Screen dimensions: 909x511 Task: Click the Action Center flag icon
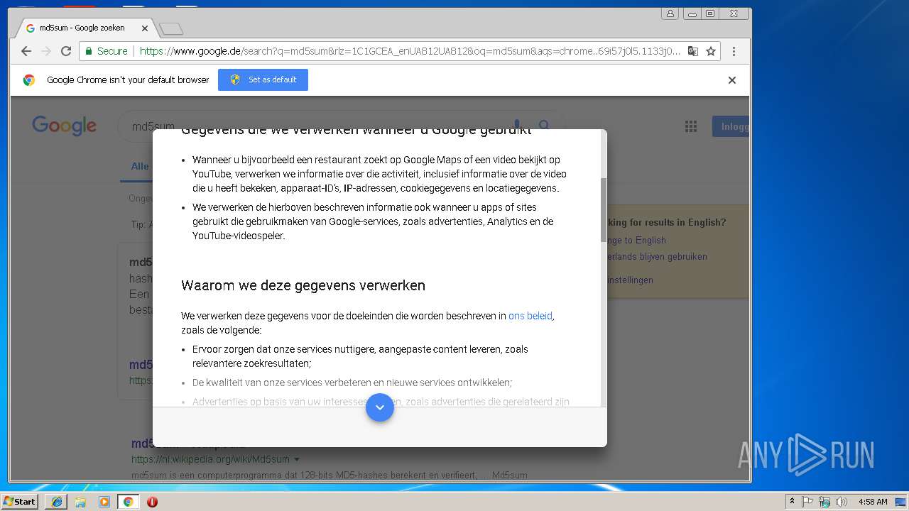(x=807, y=502)
